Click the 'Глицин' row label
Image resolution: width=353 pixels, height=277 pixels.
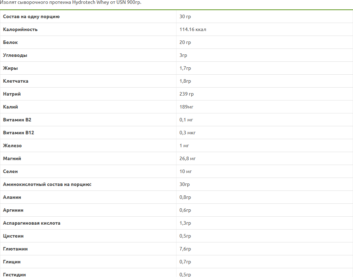[12, 262]
